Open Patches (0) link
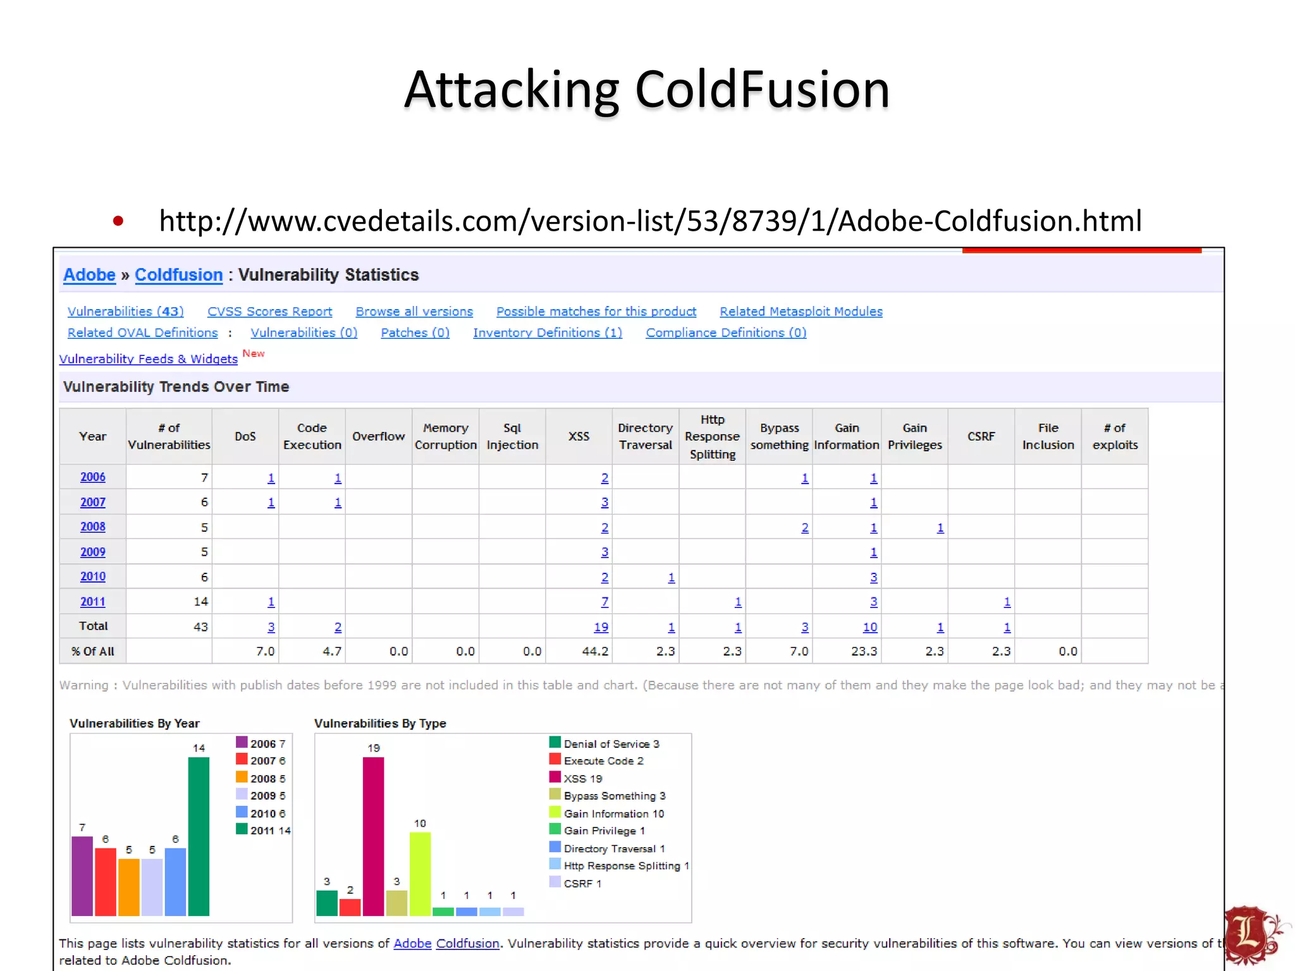 point(415,333)
